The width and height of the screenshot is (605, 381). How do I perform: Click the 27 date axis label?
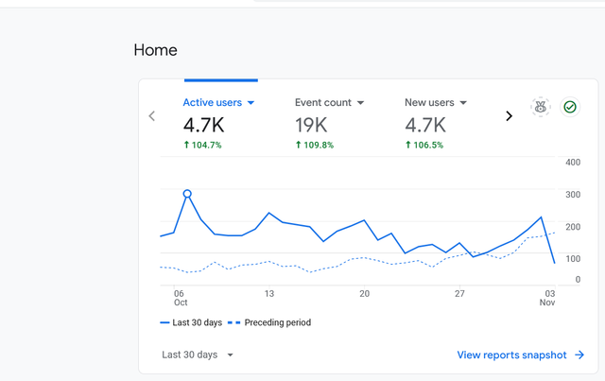[x=459, y=294]
